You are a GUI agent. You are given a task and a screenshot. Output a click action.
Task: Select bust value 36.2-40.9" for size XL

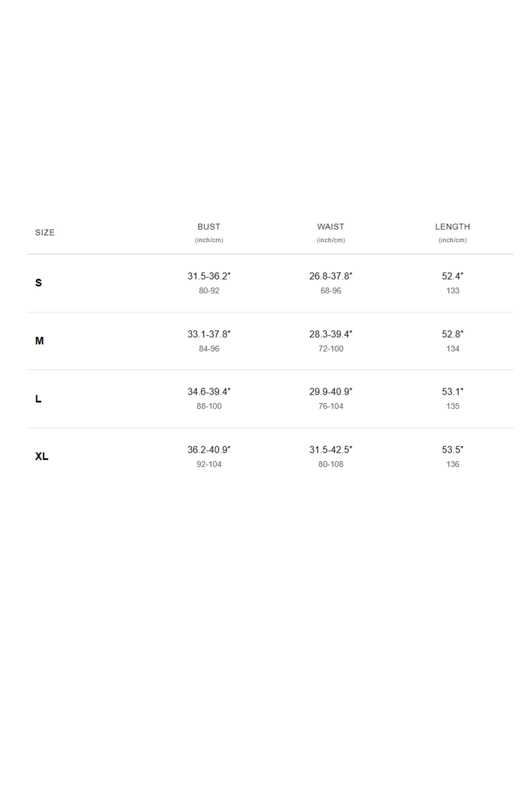click(x=209, y=450)
